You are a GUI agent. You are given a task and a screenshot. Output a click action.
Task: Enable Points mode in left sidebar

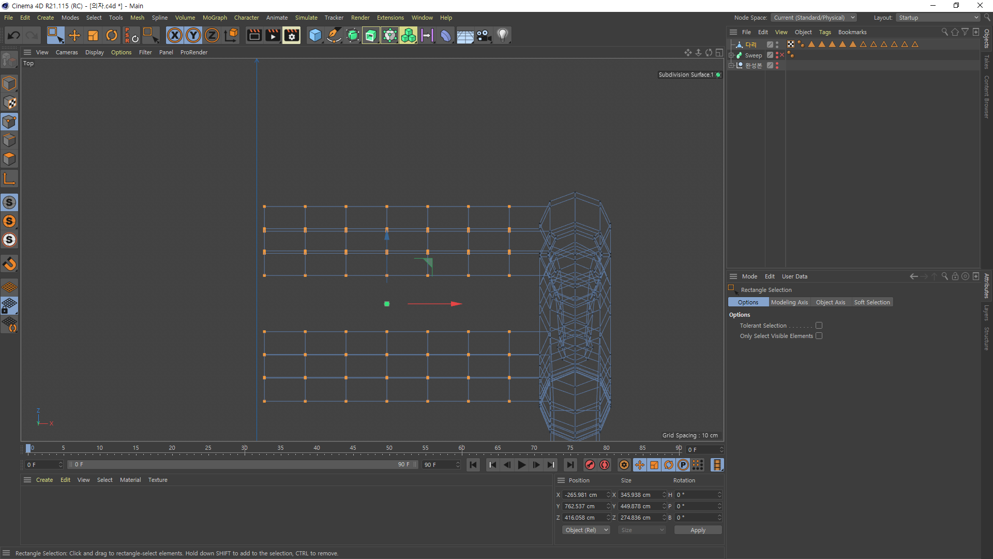tap(9, 122)
